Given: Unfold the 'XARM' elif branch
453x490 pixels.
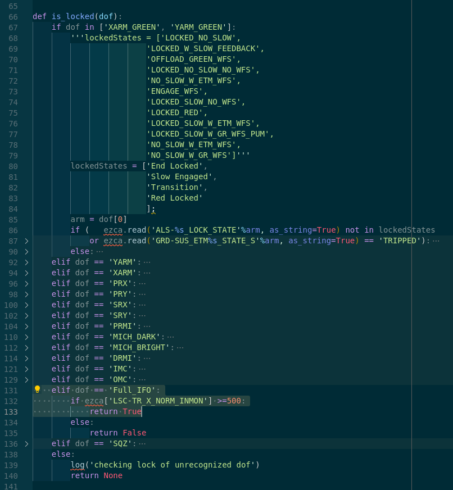Looking at the screenshot, I should click(26, 273).
